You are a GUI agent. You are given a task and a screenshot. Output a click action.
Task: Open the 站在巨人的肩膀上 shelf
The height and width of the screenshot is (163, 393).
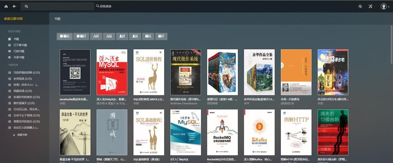(x=23, y=128)
